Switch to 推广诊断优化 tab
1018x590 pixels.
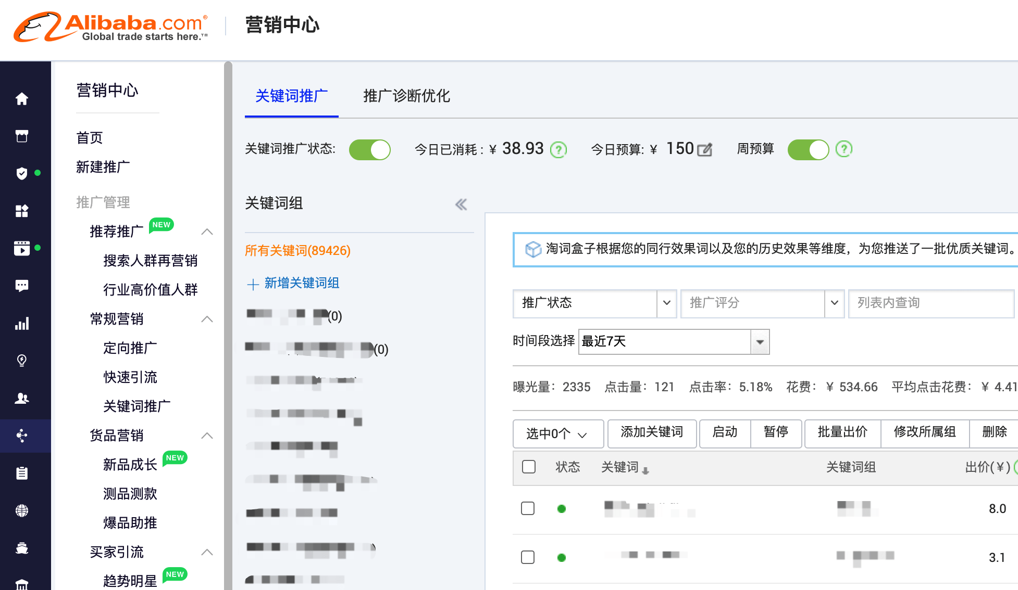tap(406, 96)
